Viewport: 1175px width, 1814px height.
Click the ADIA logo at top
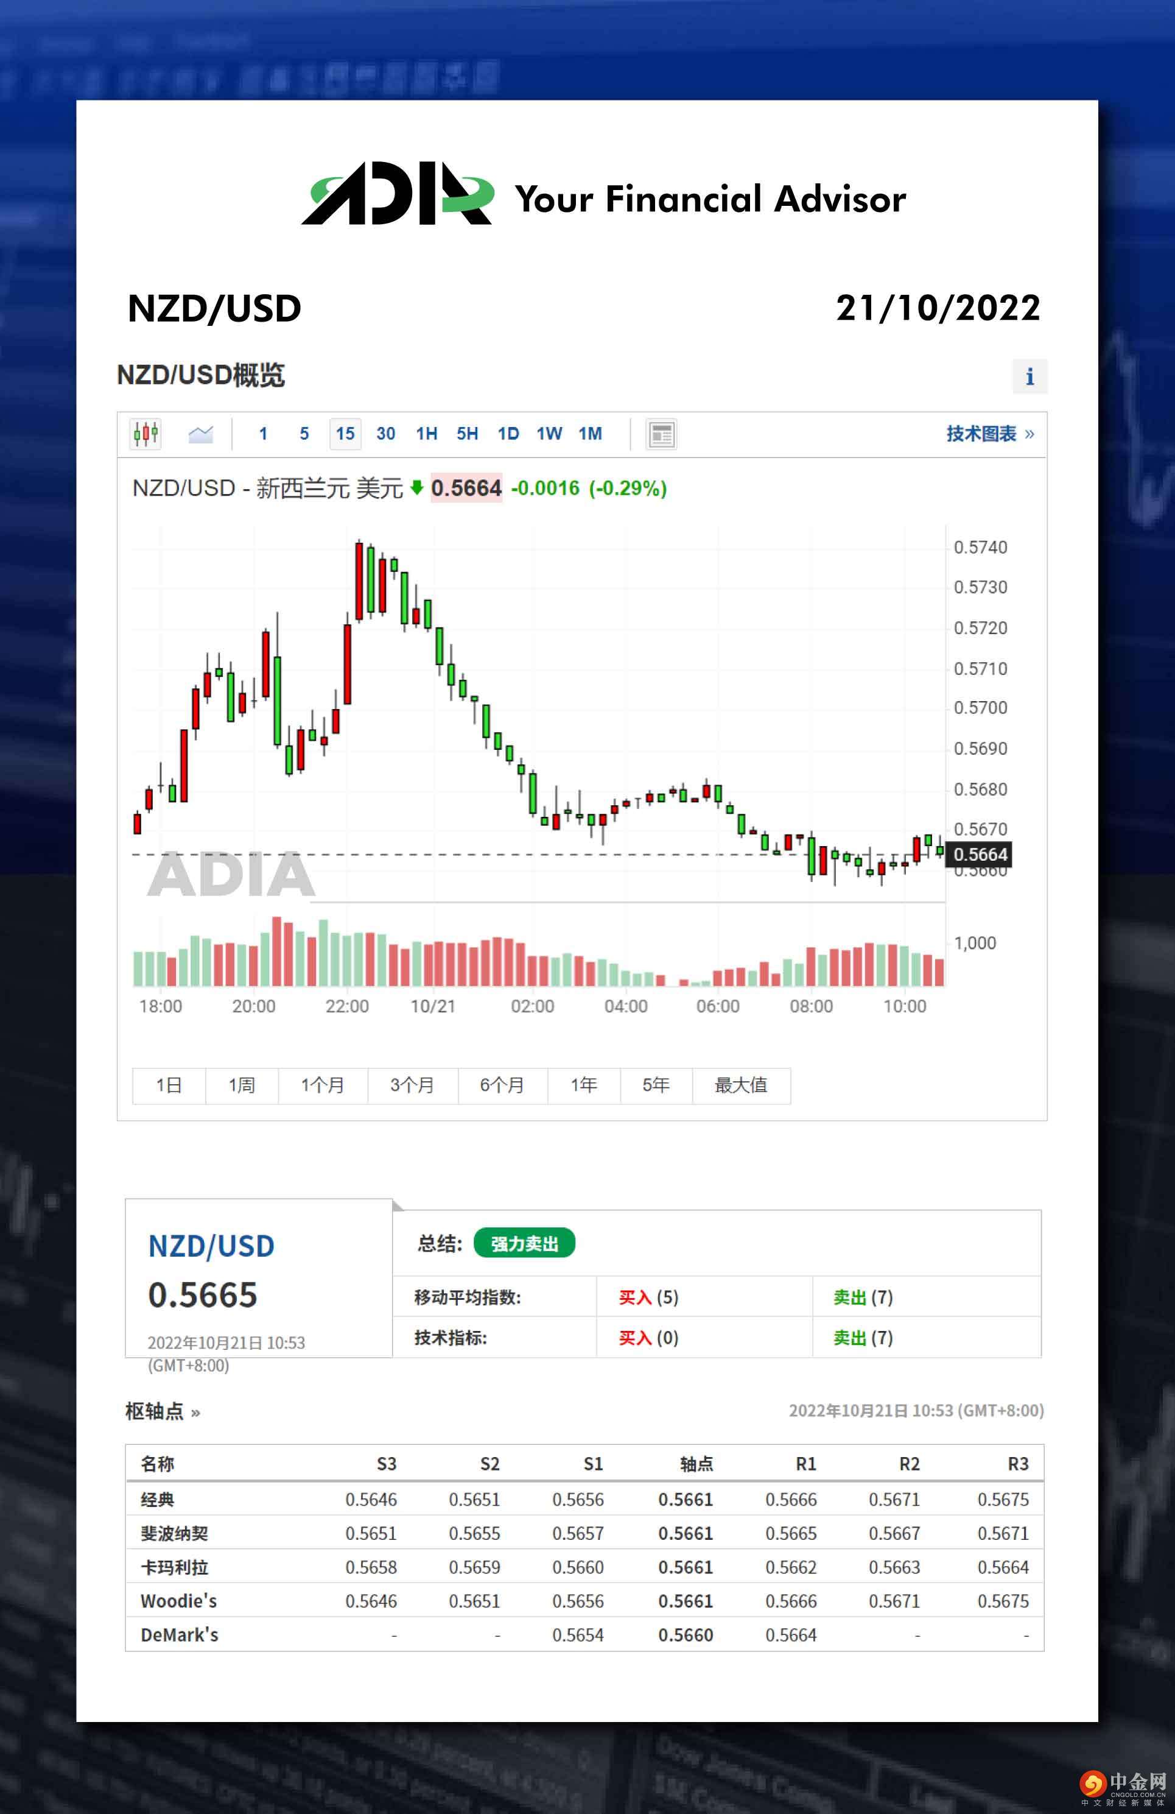397,194
